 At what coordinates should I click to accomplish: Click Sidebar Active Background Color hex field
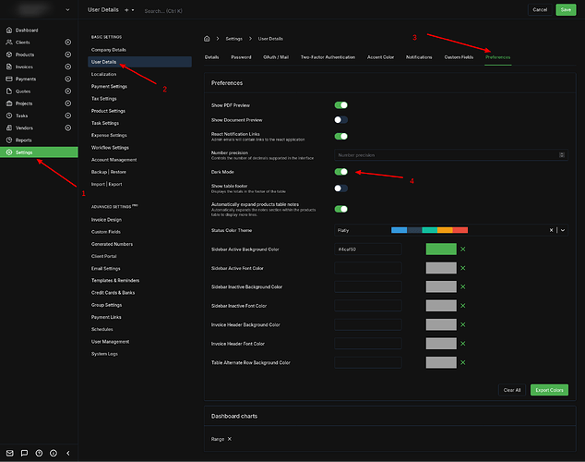pos(368,249)
